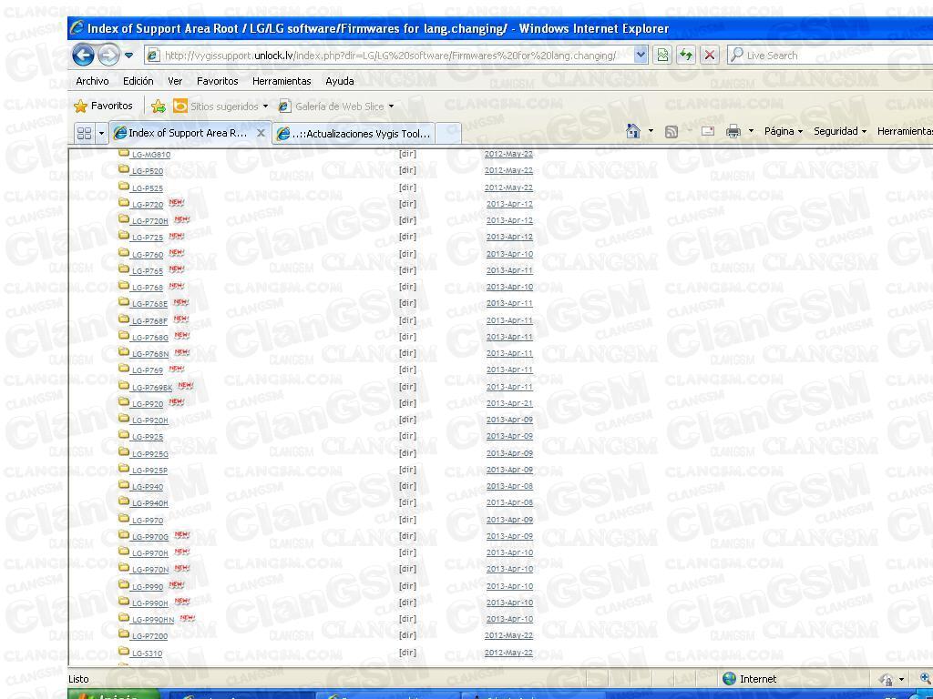Image resolution: width=933 pixels, height=699 pixels.
Task: Open the Página dropdown menu
Action: [x=783, y=131]
